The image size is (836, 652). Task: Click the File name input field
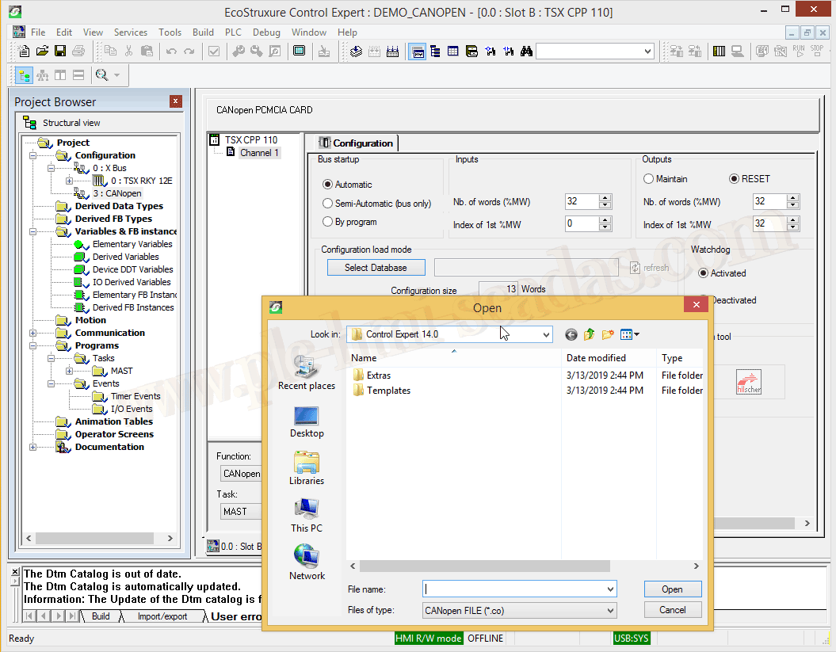[513, 589]
